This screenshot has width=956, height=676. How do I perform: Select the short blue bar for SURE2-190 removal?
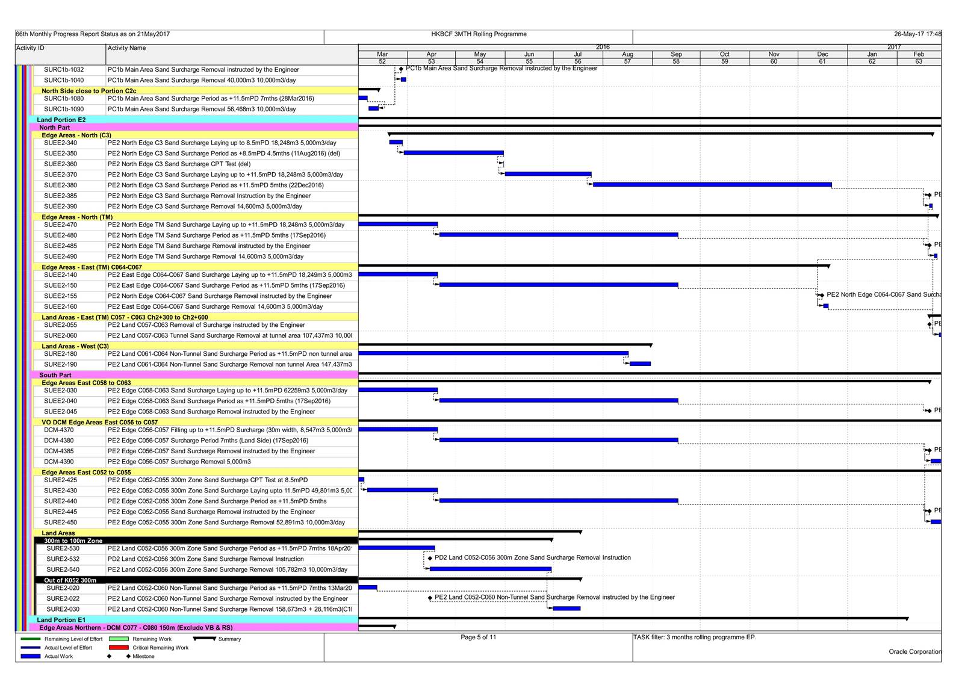(640, 364)
